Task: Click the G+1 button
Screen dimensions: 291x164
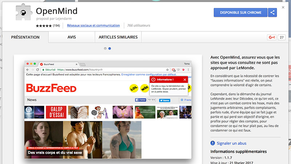Action: (x=272, y=38)
